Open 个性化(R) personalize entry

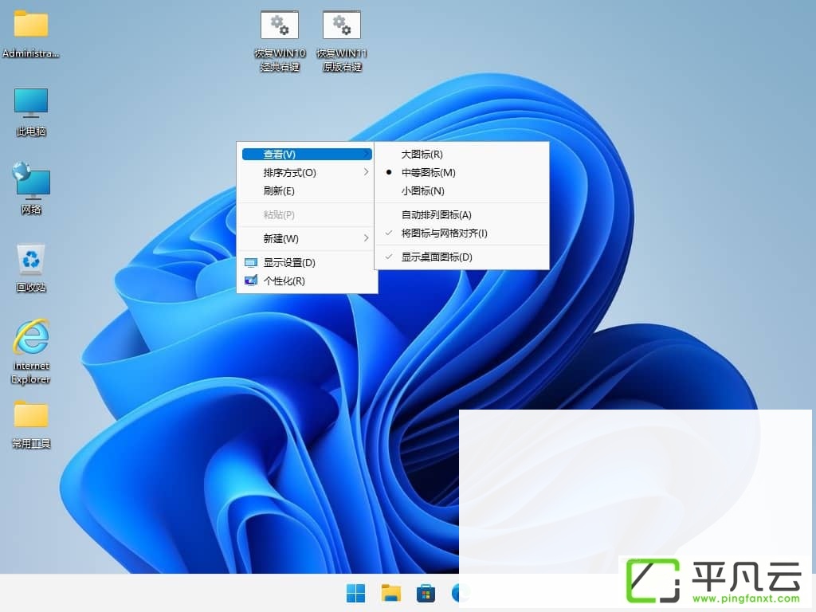point(307,281)
